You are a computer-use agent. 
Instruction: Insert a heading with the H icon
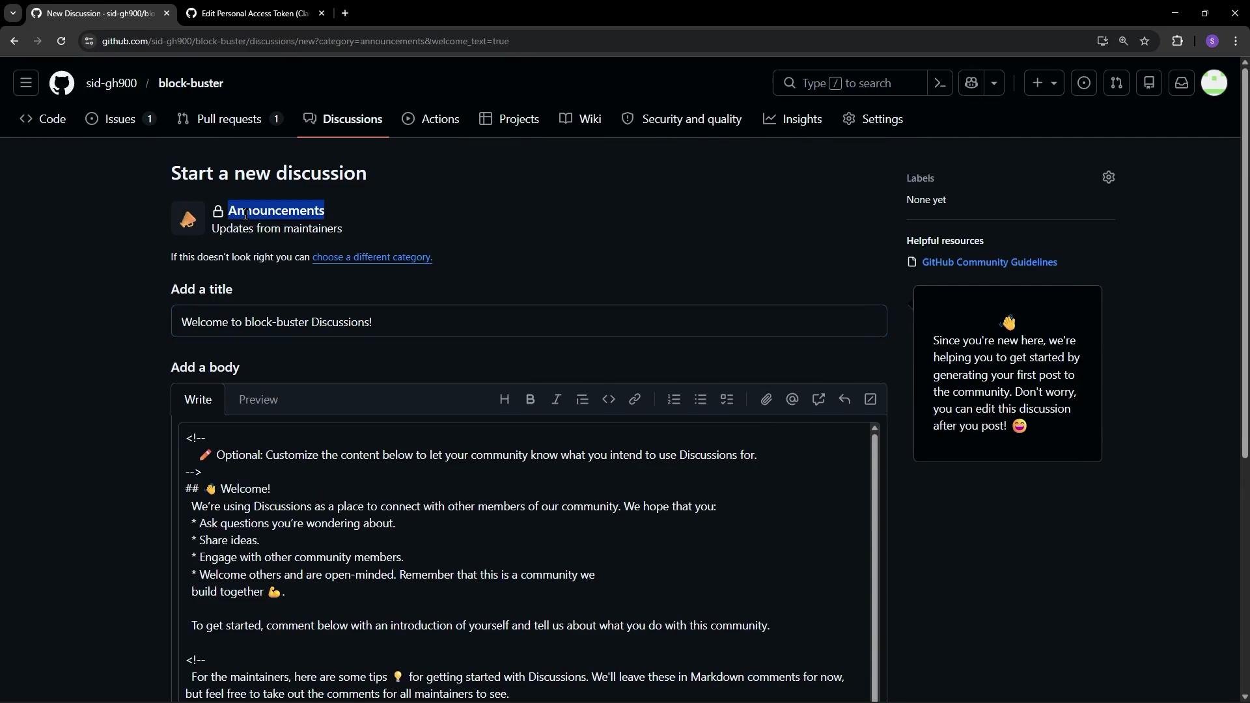click(504, 400)
